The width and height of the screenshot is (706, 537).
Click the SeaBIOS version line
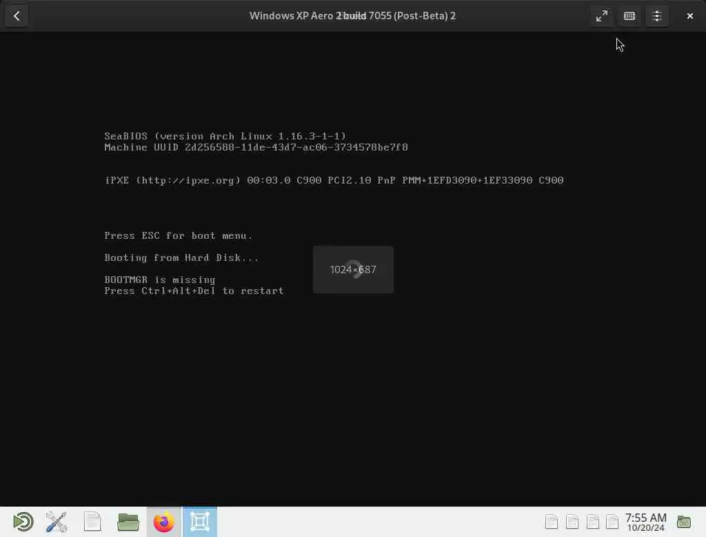point(225,136)
